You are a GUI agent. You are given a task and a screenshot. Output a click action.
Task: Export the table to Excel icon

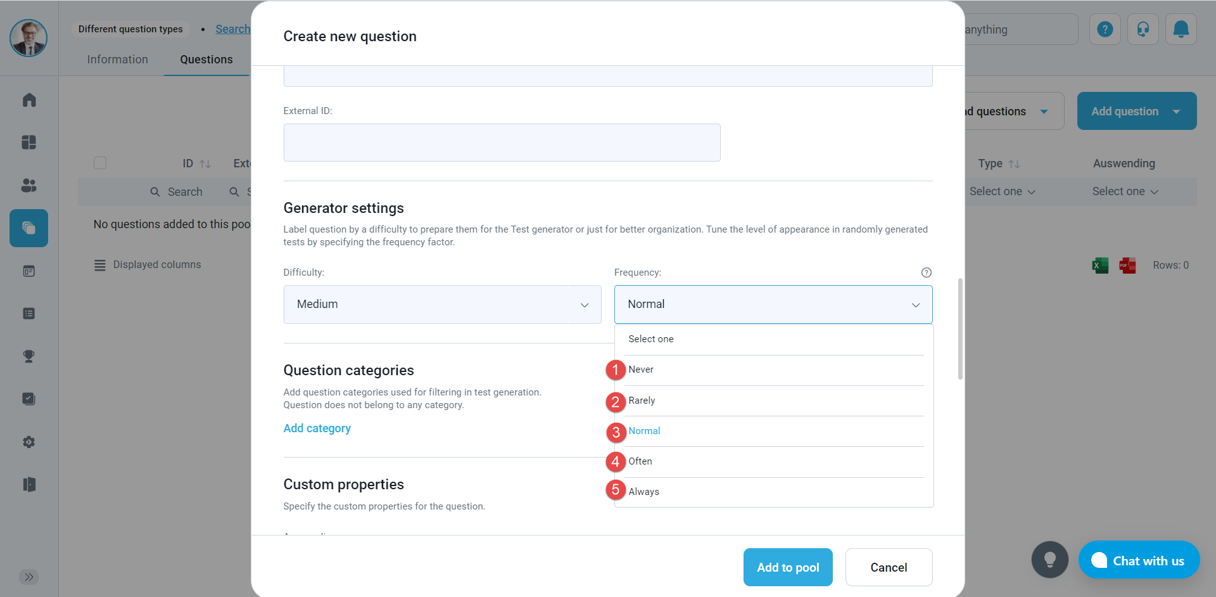[x=1100, y=266]
